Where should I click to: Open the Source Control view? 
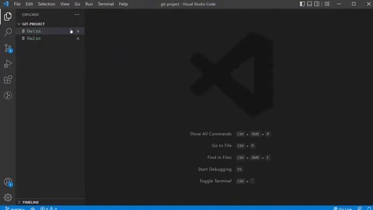click(x=8, y=48)
